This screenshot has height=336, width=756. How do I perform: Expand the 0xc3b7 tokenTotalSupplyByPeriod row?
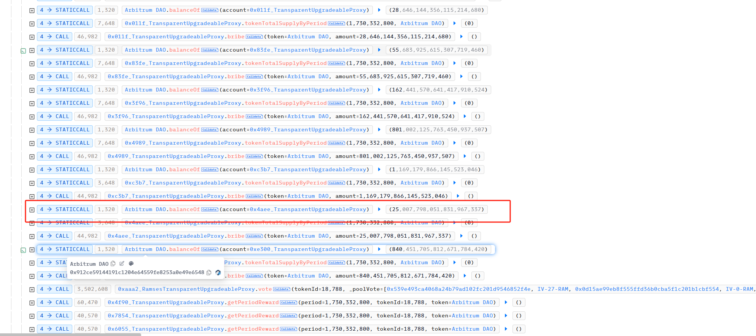click(32, 183)
